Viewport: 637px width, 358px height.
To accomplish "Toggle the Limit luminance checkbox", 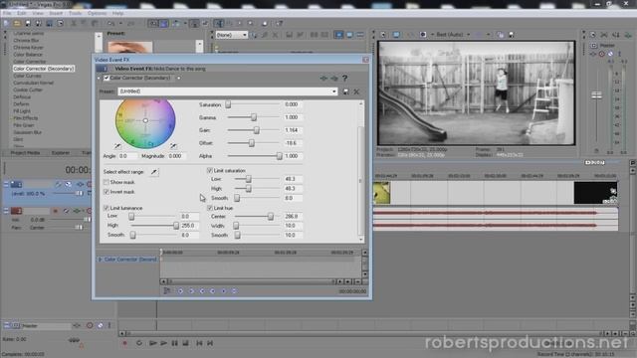I will [x=106, y=208].
